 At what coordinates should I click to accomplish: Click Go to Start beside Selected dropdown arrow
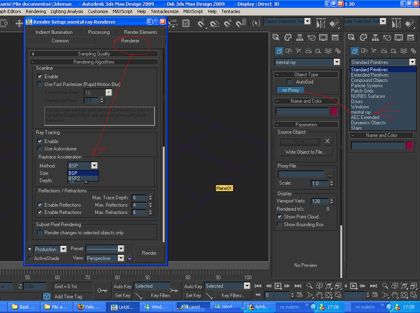pyautogui.click(x=258, y=286)
